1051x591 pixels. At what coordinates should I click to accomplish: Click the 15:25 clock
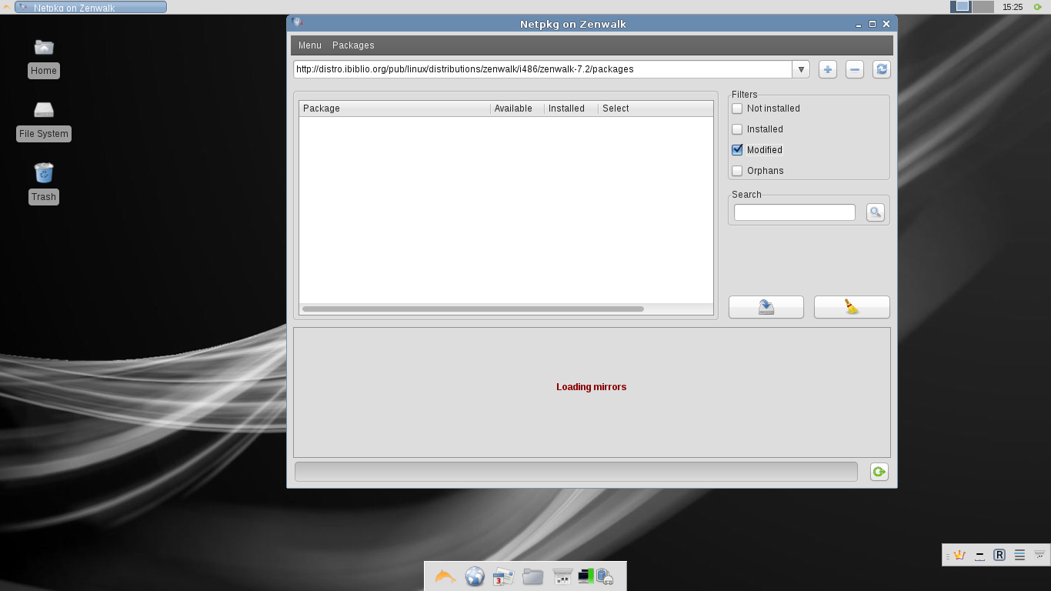(x=1013, y=7)
